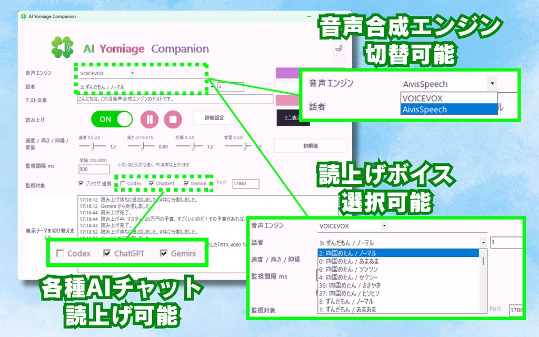Click the AivisSpeech dropdown arrow in top inset
Viewport: 539px width, 337px height.
click(492, 84)
